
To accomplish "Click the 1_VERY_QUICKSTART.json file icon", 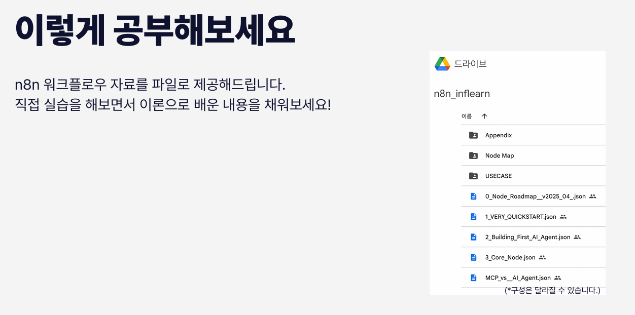I will coord(473,217).
